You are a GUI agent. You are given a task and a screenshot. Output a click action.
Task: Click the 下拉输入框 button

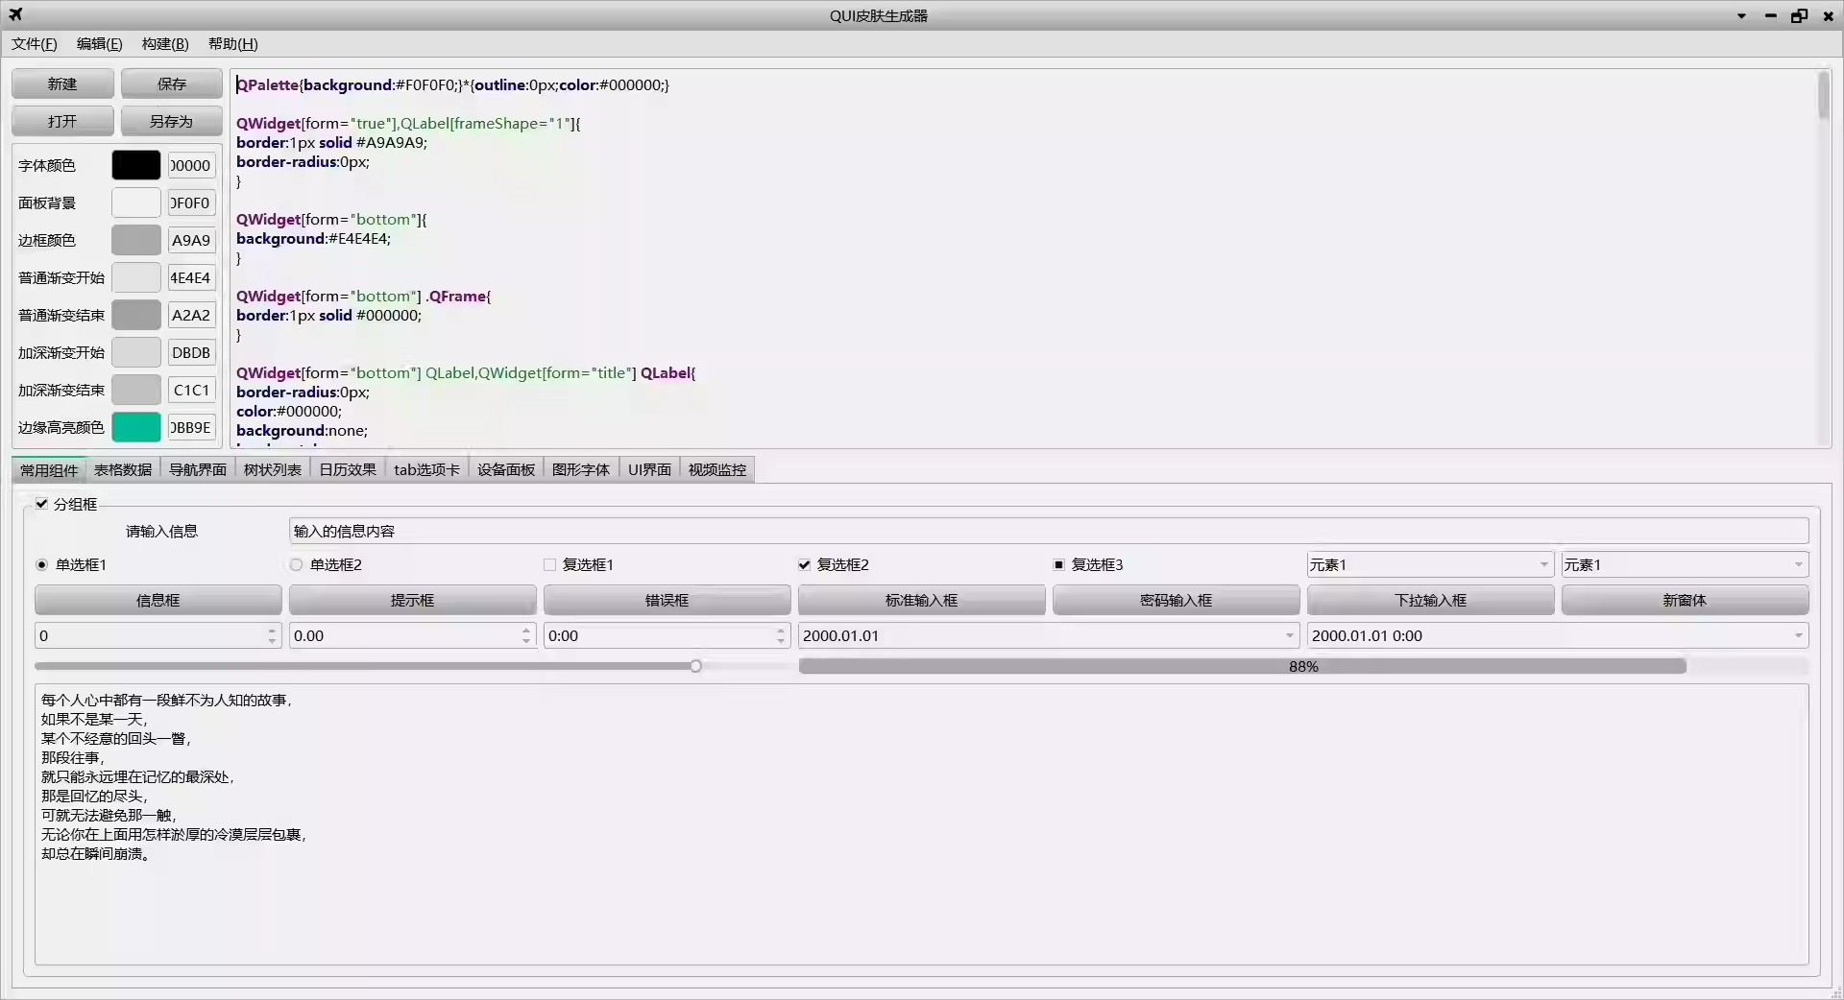pyautogui.click(x=1431, y=600)
